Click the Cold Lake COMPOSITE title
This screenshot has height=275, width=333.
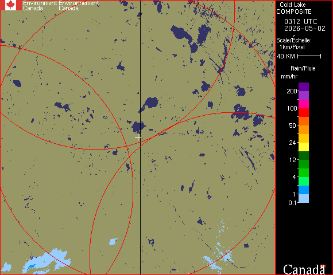(x=294, y=8)
